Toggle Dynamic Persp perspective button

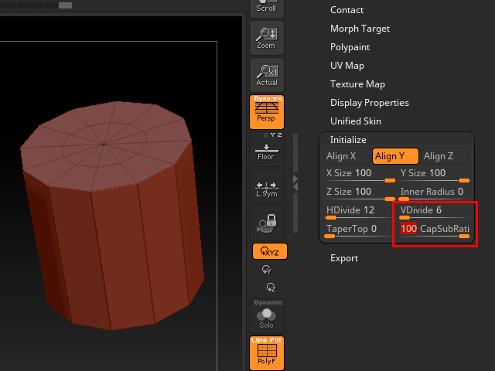(x=266, y=111)
